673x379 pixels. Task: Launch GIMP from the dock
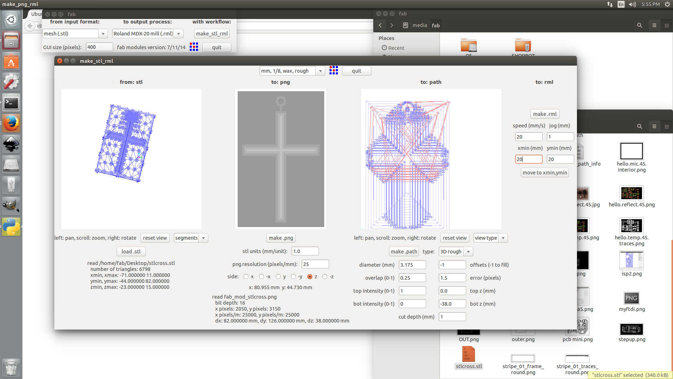(x=11, y=206)
